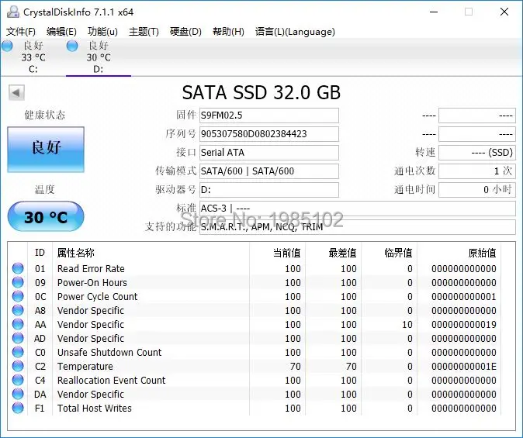The width and height of the screenshot is (523, 438).
Task: Click raw value 000000000019 in AA row
Action: pos(463,324)
